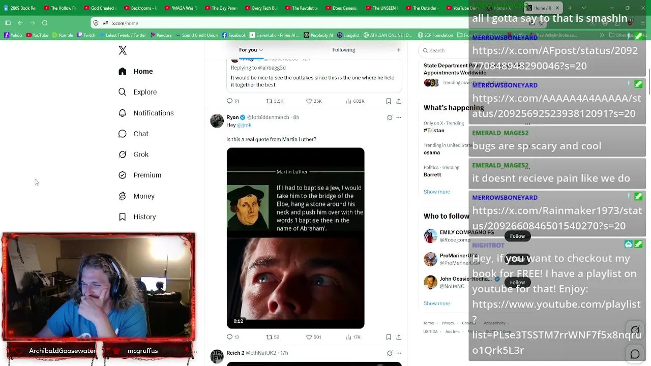Click the @grok mention link
Image resolution: width=651 pixels, height=366 pixels.
click(x=244, y=125)
